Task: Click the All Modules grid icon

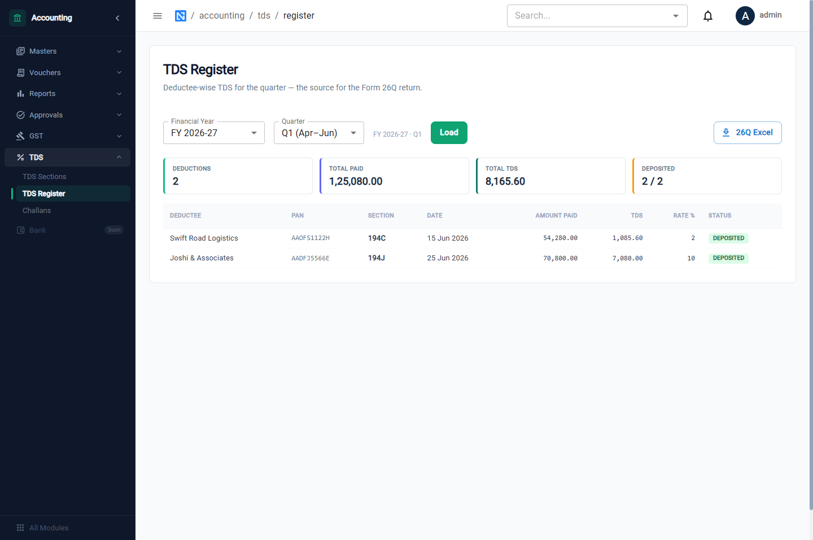Action: (x=20, y=528)
